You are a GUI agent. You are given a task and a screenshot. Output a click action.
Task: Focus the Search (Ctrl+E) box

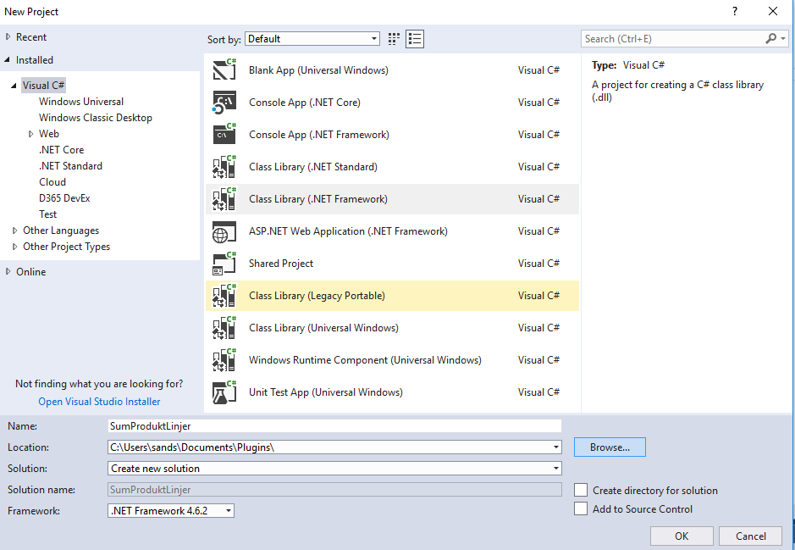coord(673,39)
